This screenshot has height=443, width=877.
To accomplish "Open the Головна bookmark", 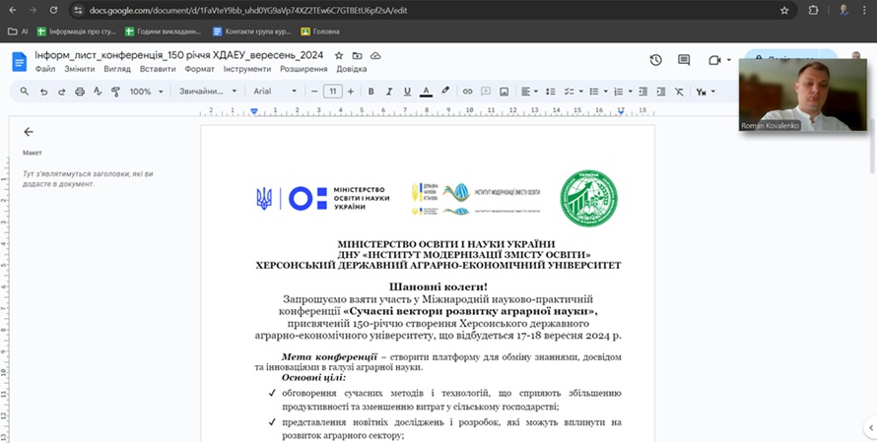I will pos(320,32).
